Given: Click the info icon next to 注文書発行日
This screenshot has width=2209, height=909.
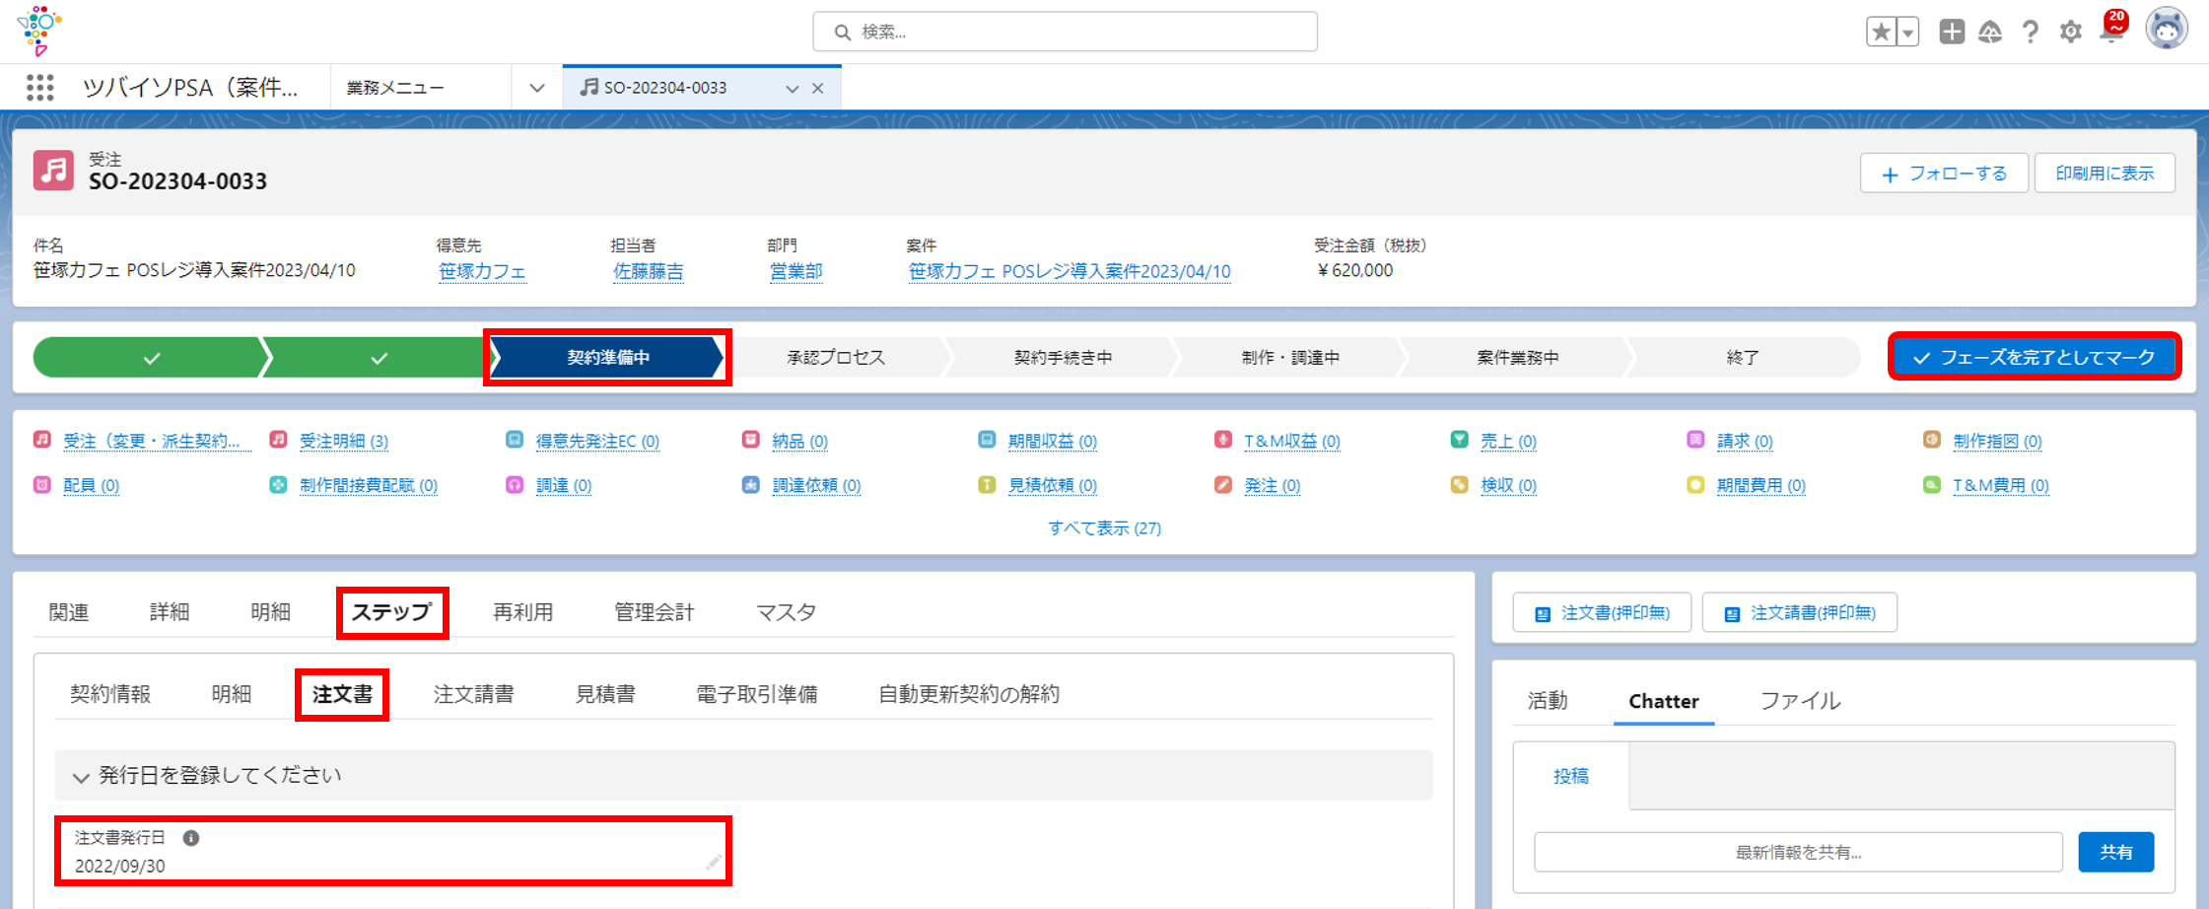Looking at the screenshot, I should [x=191, y=838].
